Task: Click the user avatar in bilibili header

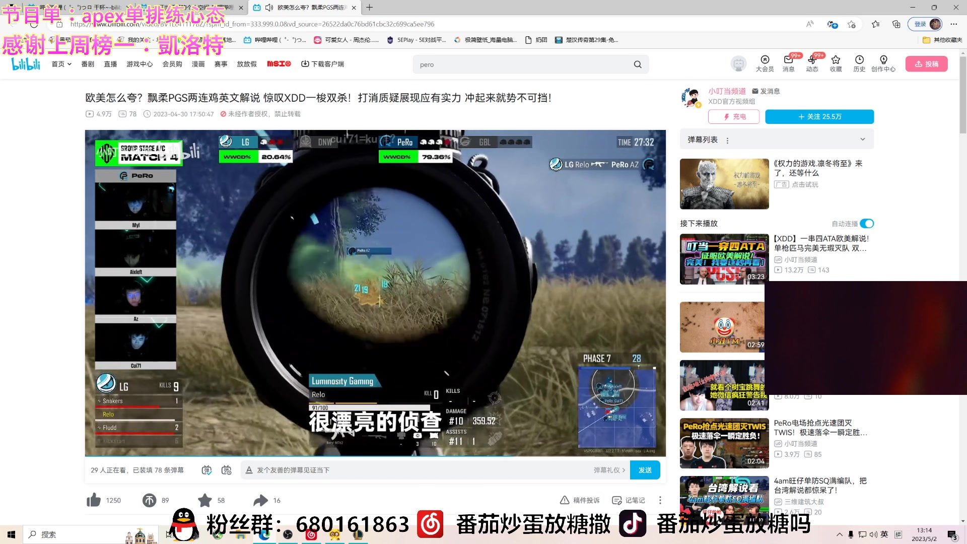Action: click(x=738, y=64)
